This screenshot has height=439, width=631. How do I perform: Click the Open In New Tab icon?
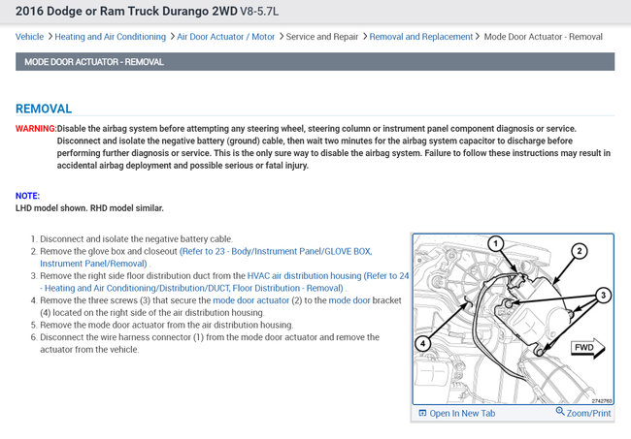tap(422, 413)
